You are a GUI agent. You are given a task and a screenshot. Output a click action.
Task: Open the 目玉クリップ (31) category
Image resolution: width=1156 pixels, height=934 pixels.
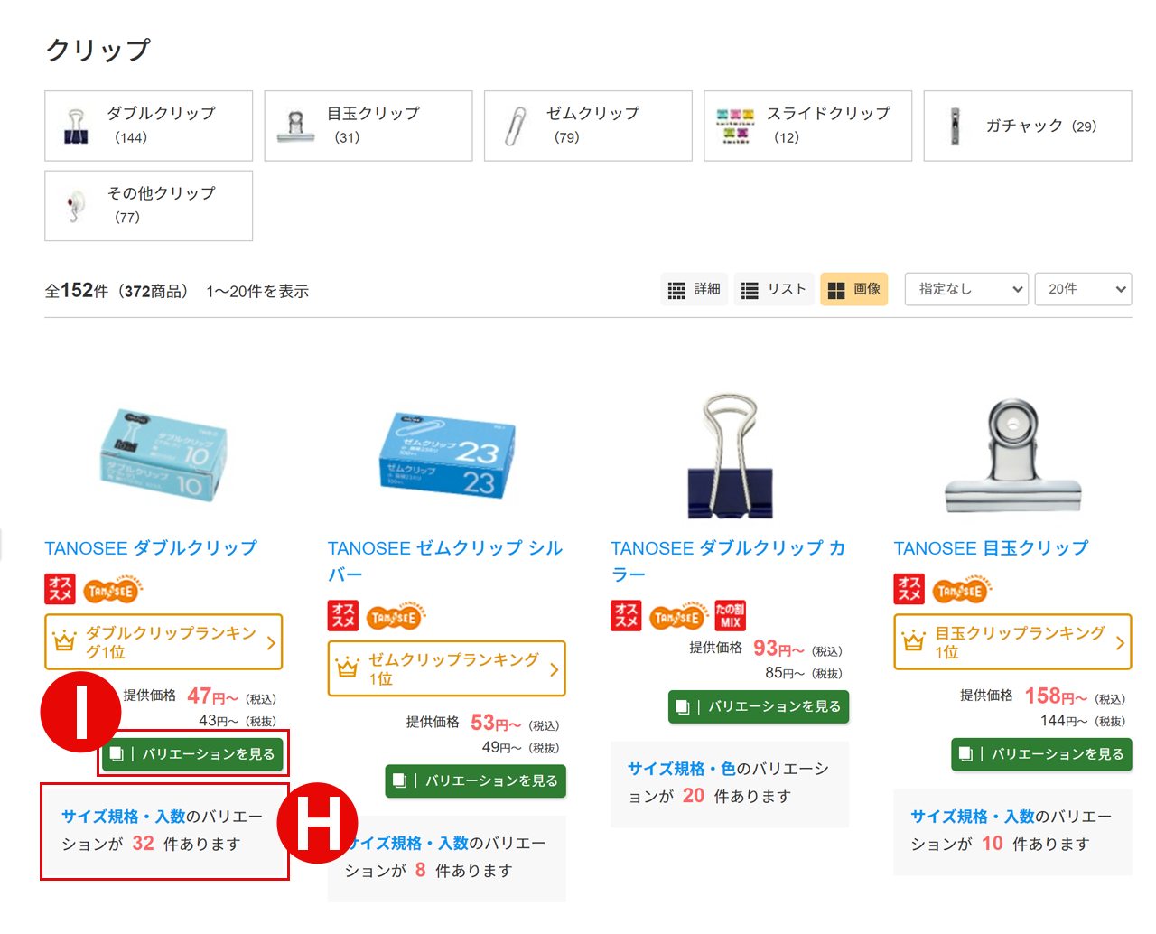click(x=368, y=126)
